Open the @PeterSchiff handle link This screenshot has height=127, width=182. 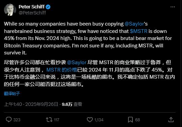tap(32, 13)
